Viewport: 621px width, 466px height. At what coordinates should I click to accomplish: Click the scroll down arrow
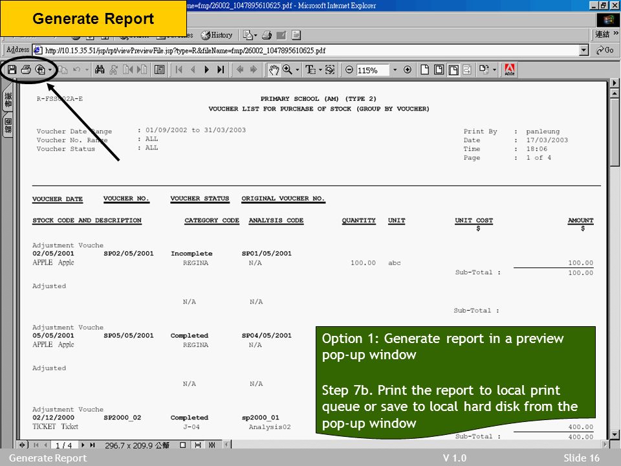[615, 435]
